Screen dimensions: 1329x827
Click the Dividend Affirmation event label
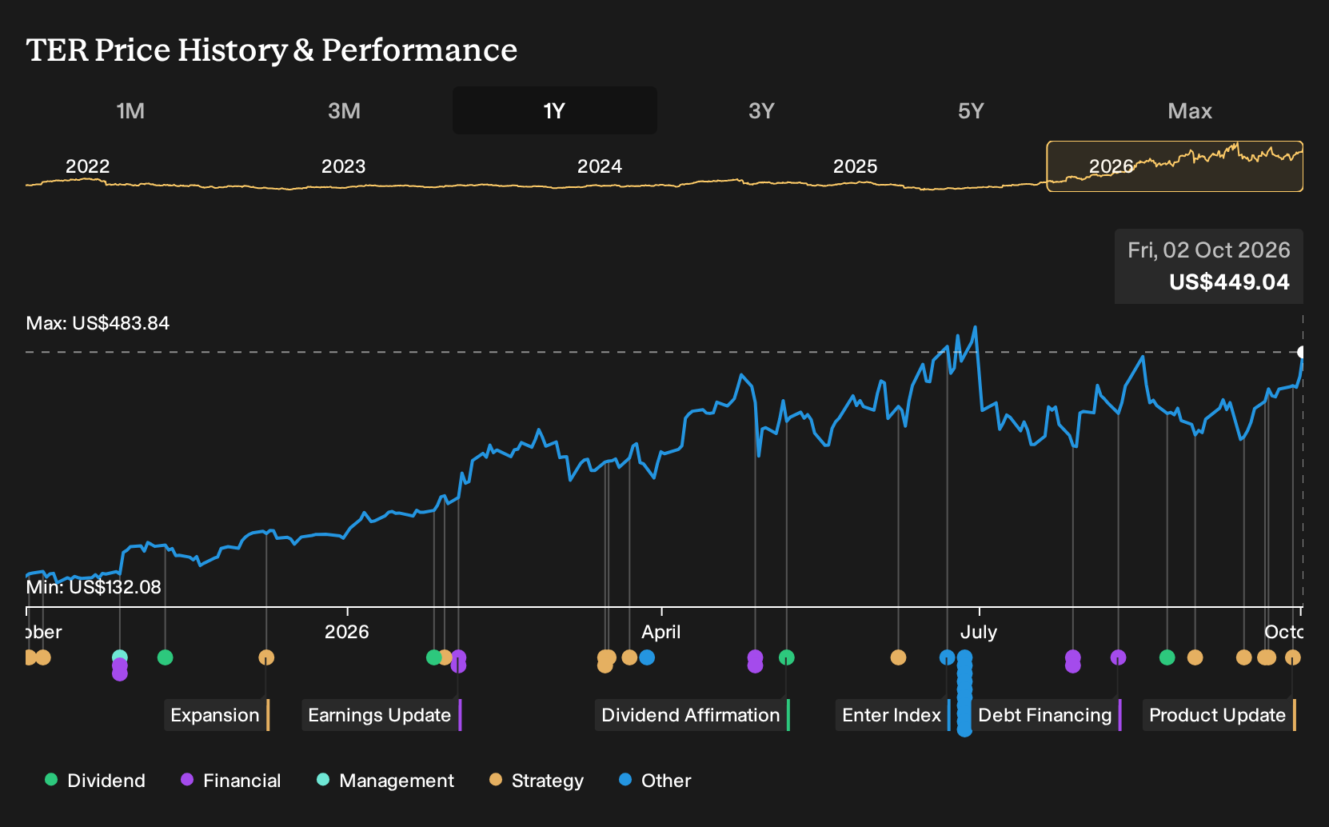(692, 715)
